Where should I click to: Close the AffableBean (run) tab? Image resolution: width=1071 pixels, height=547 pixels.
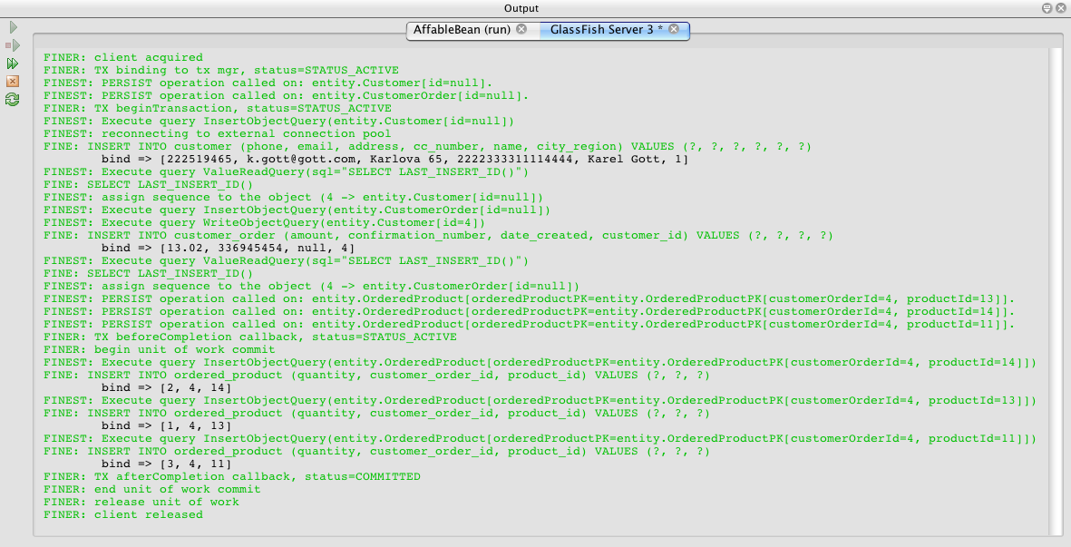(x=521, y=30)
